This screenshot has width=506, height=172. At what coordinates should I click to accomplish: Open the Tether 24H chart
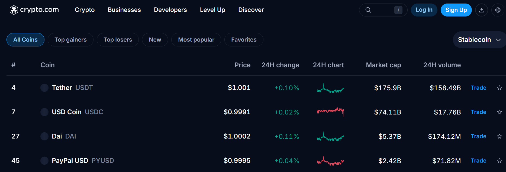click(330, 88)
